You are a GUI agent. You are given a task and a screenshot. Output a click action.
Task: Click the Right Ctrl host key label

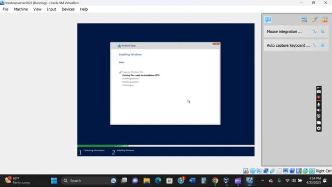click(x=323, y=171)
